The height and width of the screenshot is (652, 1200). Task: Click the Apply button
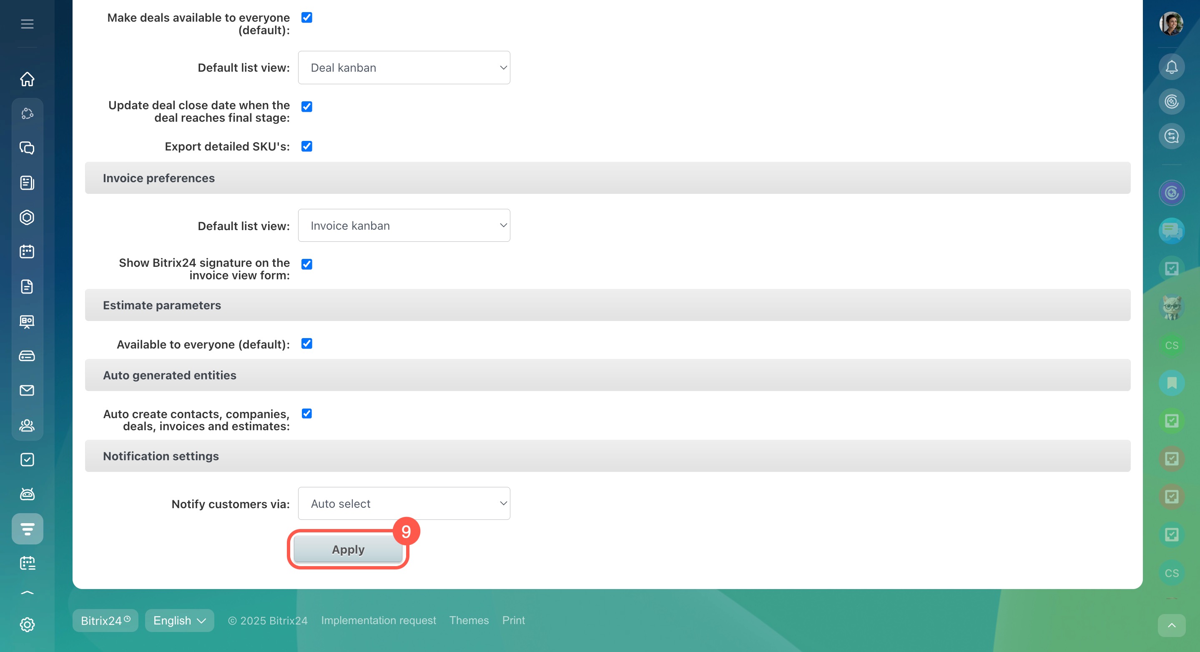tap(348, 549)
